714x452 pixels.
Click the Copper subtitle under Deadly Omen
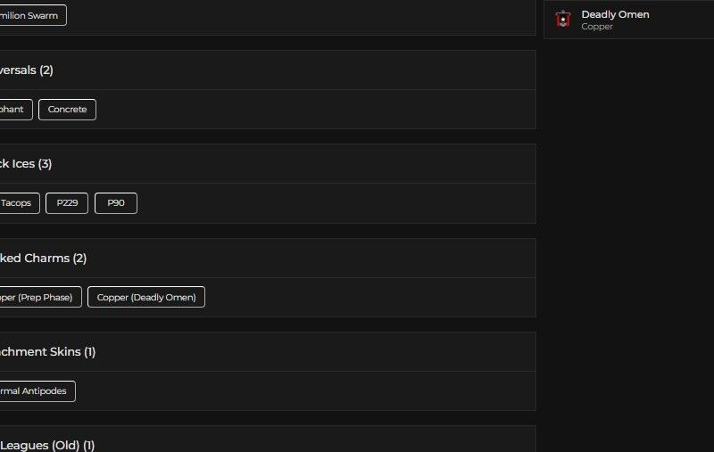[597, 27]
